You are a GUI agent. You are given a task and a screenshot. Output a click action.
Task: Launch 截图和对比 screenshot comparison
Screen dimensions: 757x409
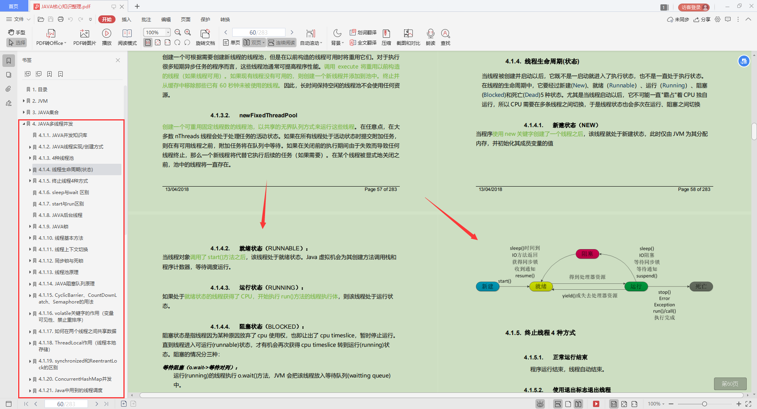pos(408,37)
